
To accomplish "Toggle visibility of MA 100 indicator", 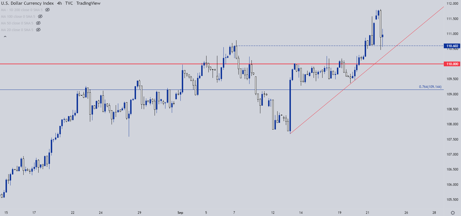I will pos(40,16).
